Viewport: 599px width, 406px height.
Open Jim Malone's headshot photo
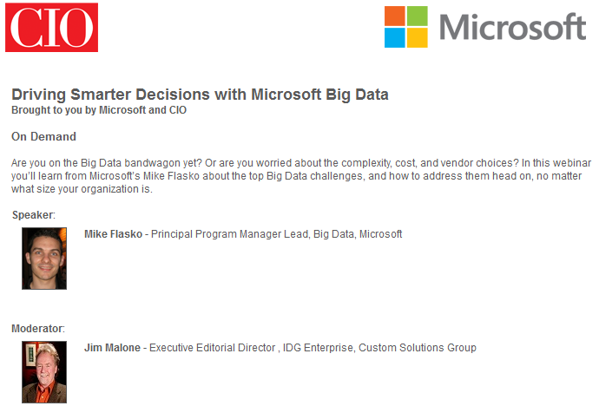point(44,372)
